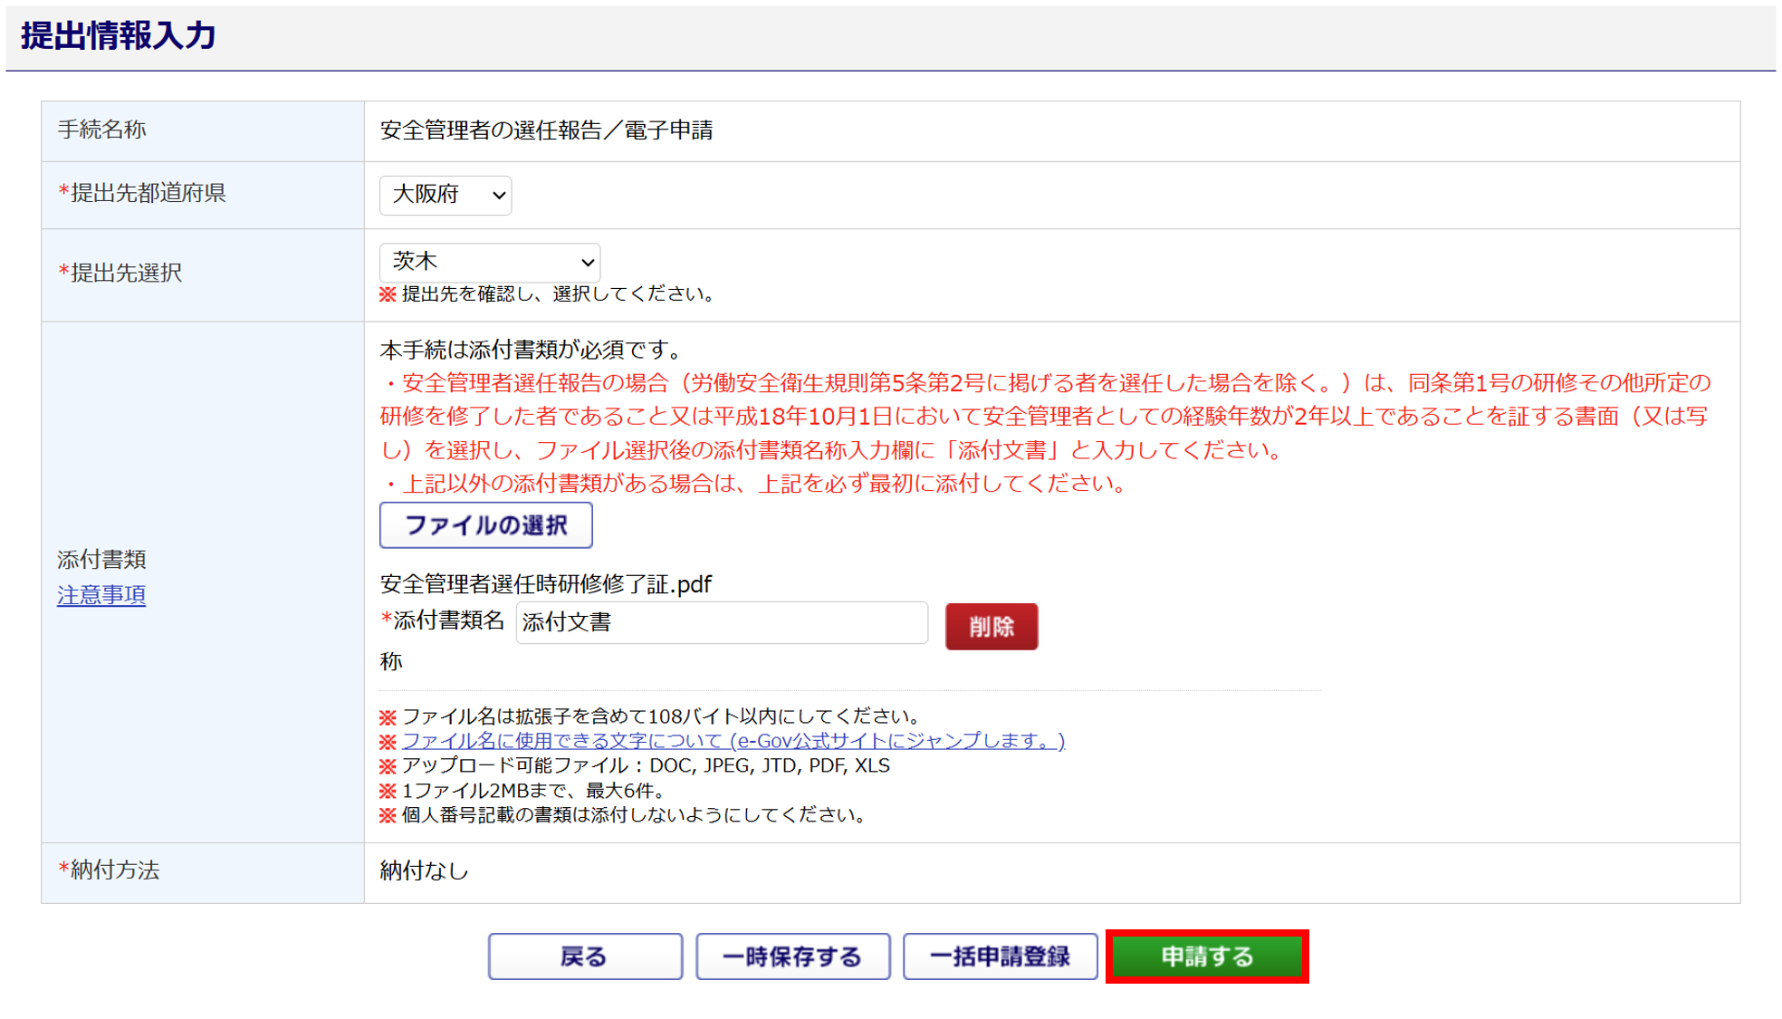The width and height of the screenshot is (1782, 1019).
Task: Open the 注意事項 link
Action: [x=101, y=595]
